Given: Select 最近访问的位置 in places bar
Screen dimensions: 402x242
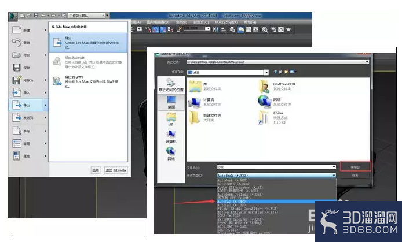Looking at the screenshot, I should coord(171,85).
